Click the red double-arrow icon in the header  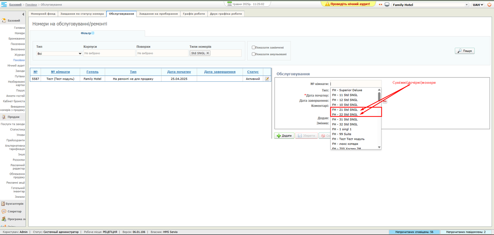380,5
